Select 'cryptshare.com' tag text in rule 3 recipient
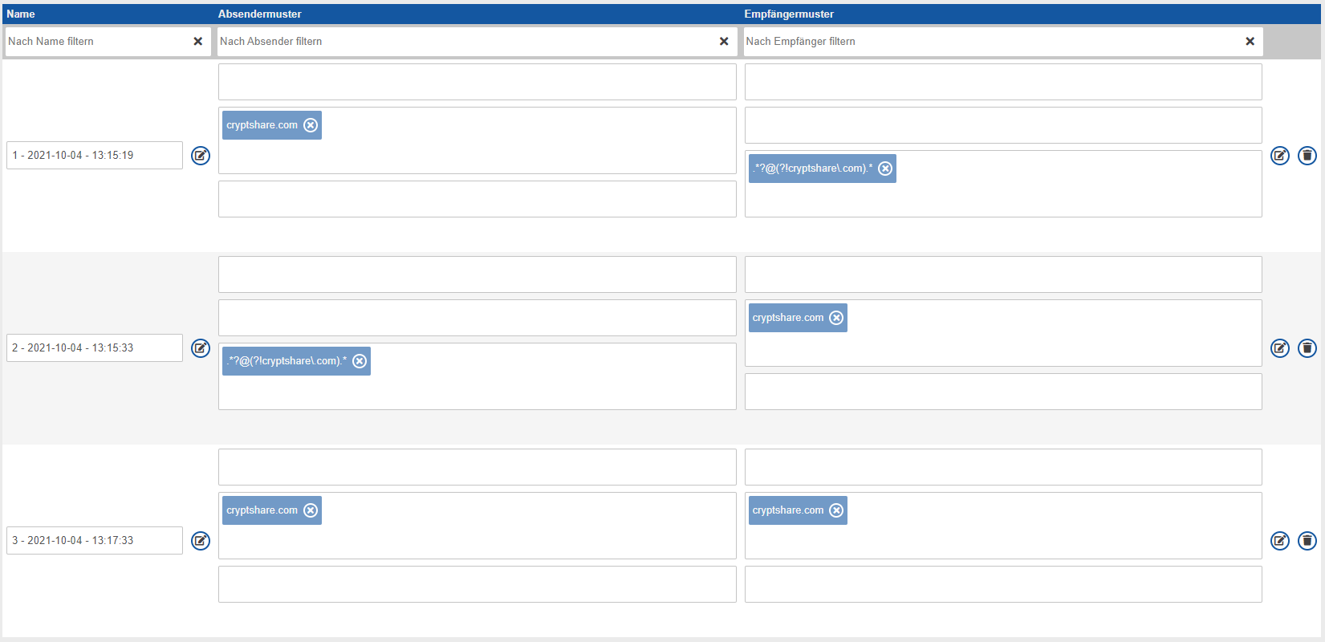The image size is (1325, 642). (788, 510)
